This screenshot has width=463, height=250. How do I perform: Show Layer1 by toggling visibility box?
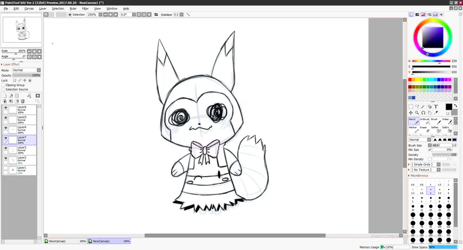tap(6, 168)
